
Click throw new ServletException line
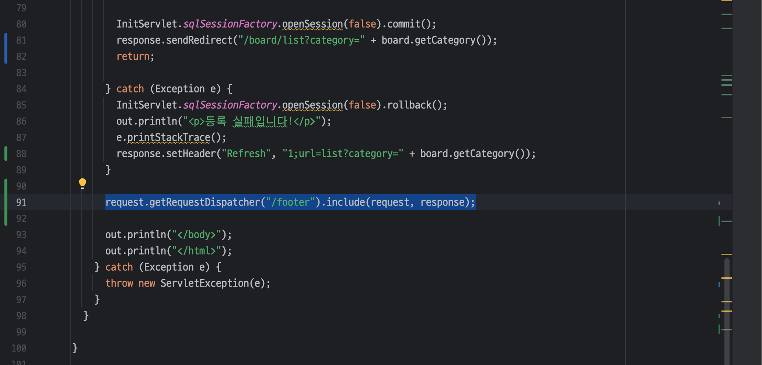coord(188,283)
